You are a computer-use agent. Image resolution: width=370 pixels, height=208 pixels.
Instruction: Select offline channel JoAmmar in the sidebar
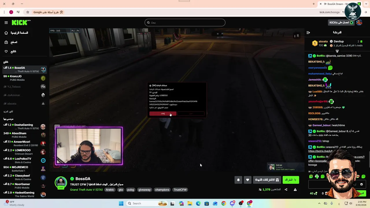pyautogui.click(x=25, y=95)
